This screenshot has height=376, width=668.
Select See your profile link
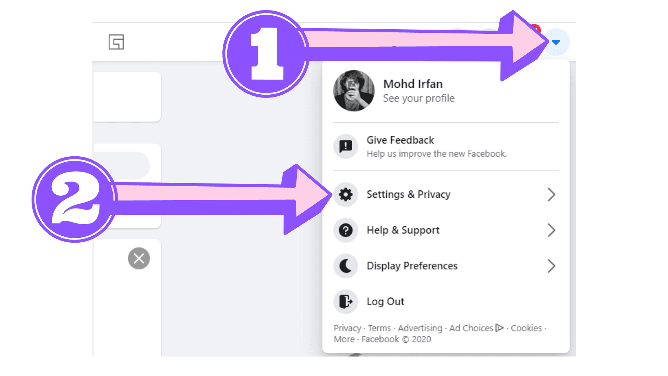click(419, 98)
